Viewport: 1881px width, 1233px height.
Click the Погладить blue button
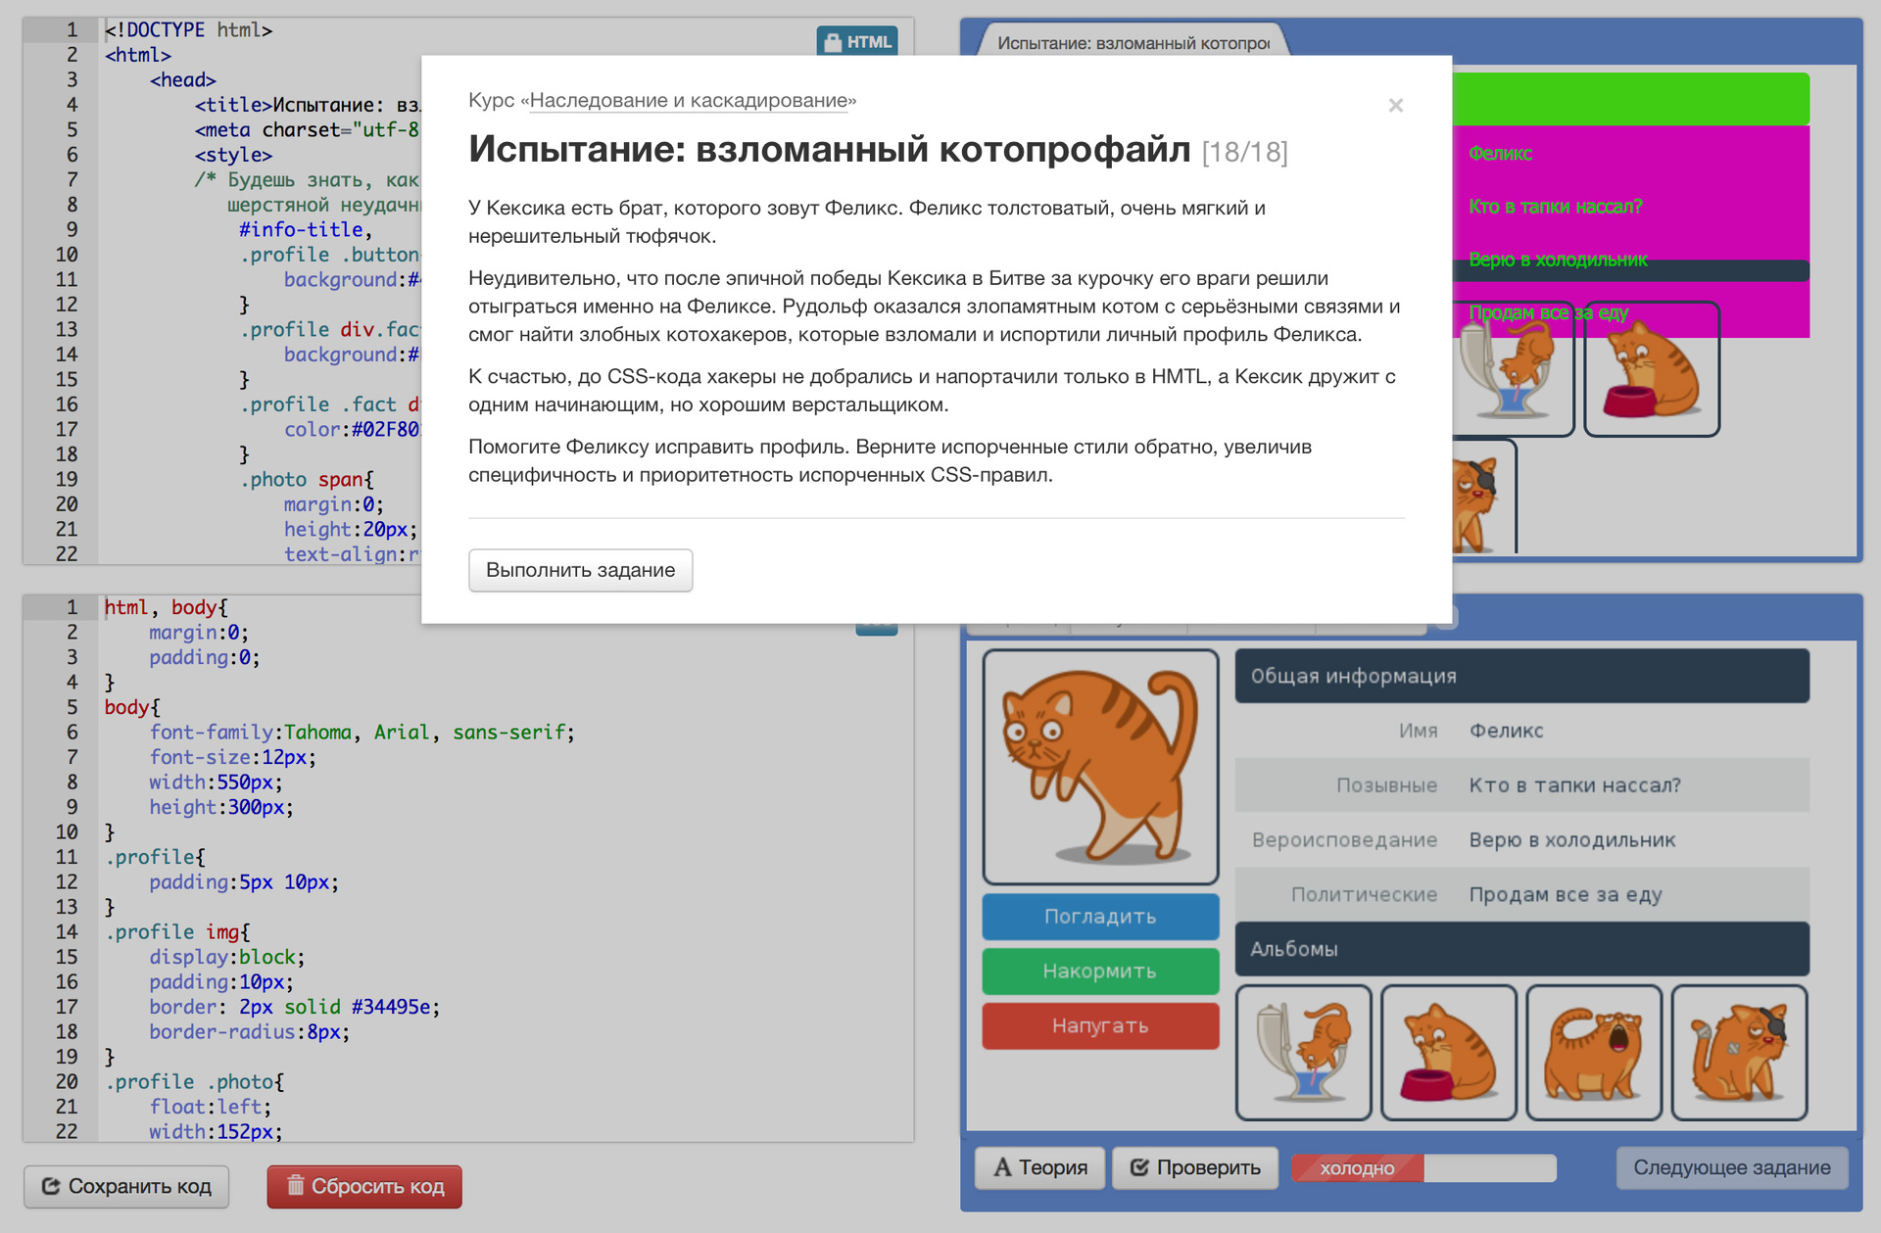pyautogui.click(x=1100, y=917)
